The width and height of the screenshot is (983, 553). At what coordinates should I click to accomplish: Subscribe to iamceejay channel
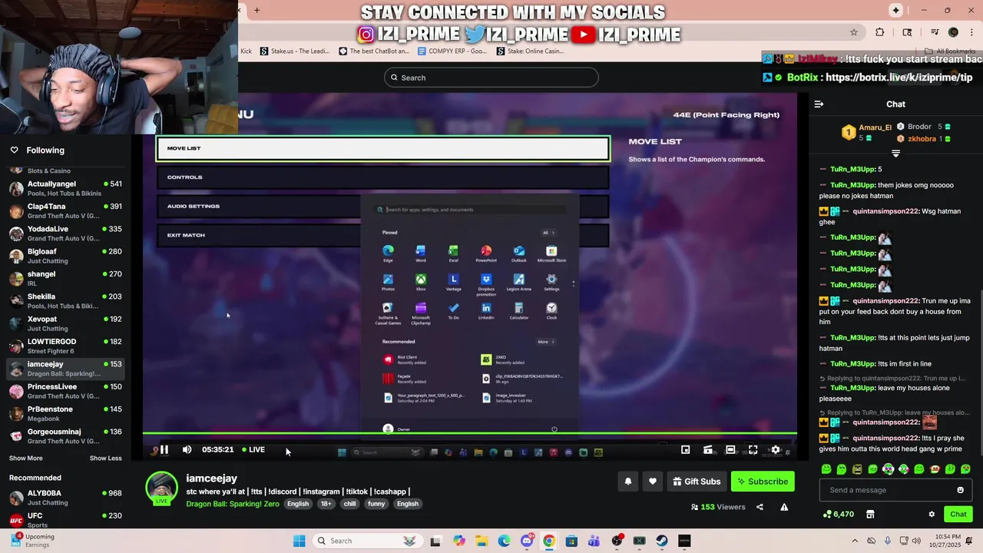763,482
